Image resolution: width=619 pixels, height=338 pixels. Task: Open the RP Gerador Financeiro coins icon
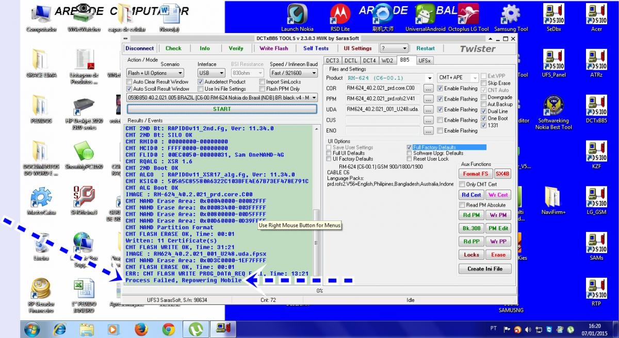(x=41, y=296)
